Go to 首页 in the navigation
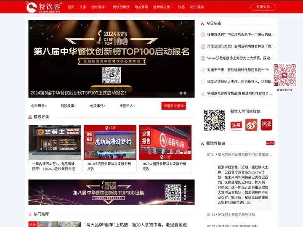This screenshot has height=227, width=303. pos(71,7)
